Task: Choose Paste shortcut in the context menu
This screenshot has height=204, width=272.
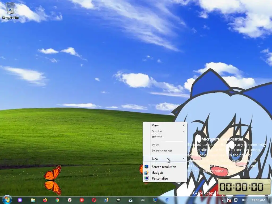Action: 165,151
